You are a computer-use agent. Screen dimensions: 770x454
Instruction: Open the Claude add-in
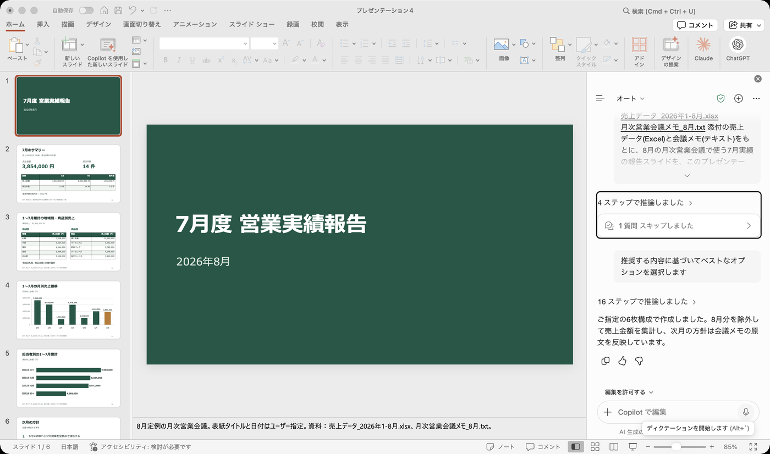(703, 49)
